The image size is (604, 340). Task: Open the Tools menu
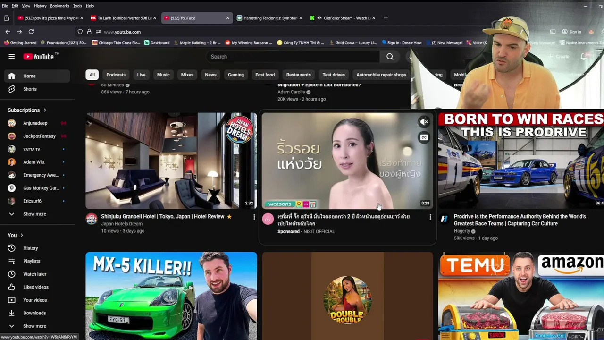click(x=77, y=6)
